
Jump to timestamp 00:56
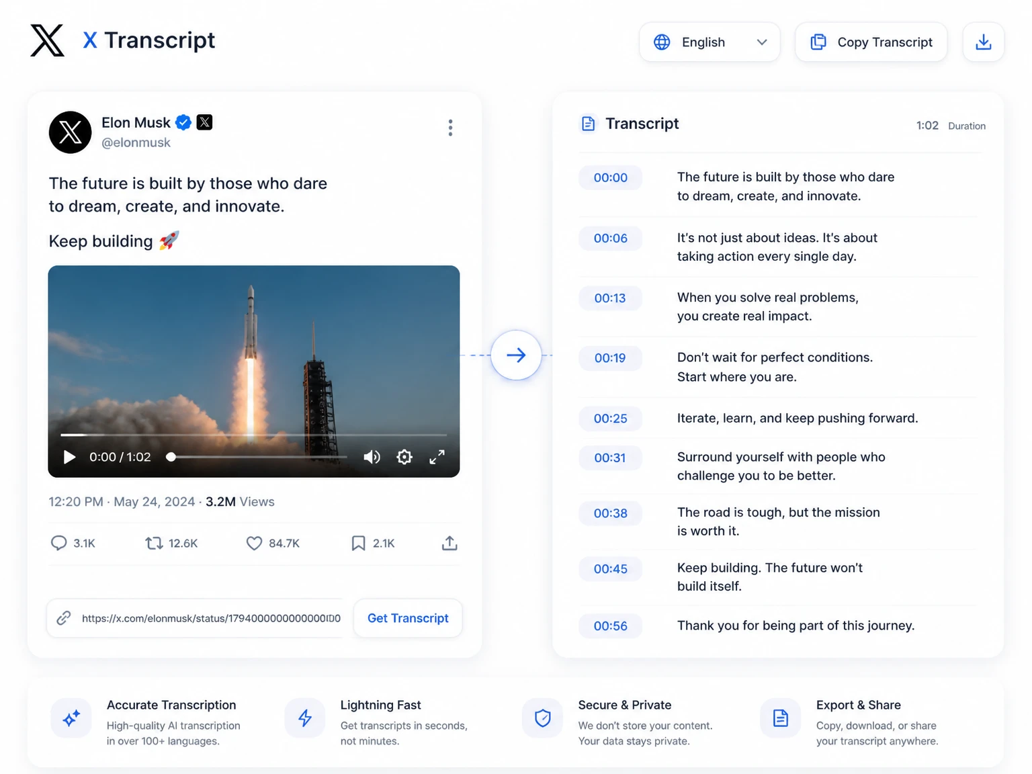tap(610, 626)
